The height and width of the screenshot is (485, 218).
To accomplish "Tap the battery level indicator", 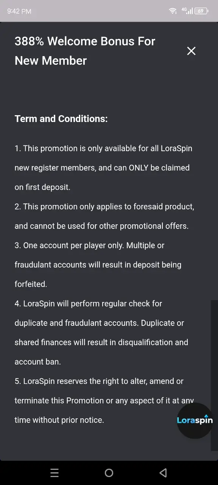I will coord(201,11).
